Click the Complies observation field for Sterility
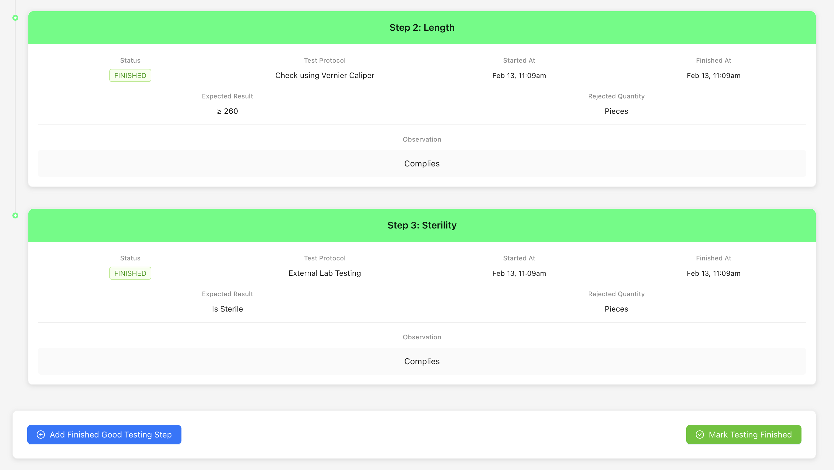The width and height of the screenshot is (834, 470). (422, 361)
